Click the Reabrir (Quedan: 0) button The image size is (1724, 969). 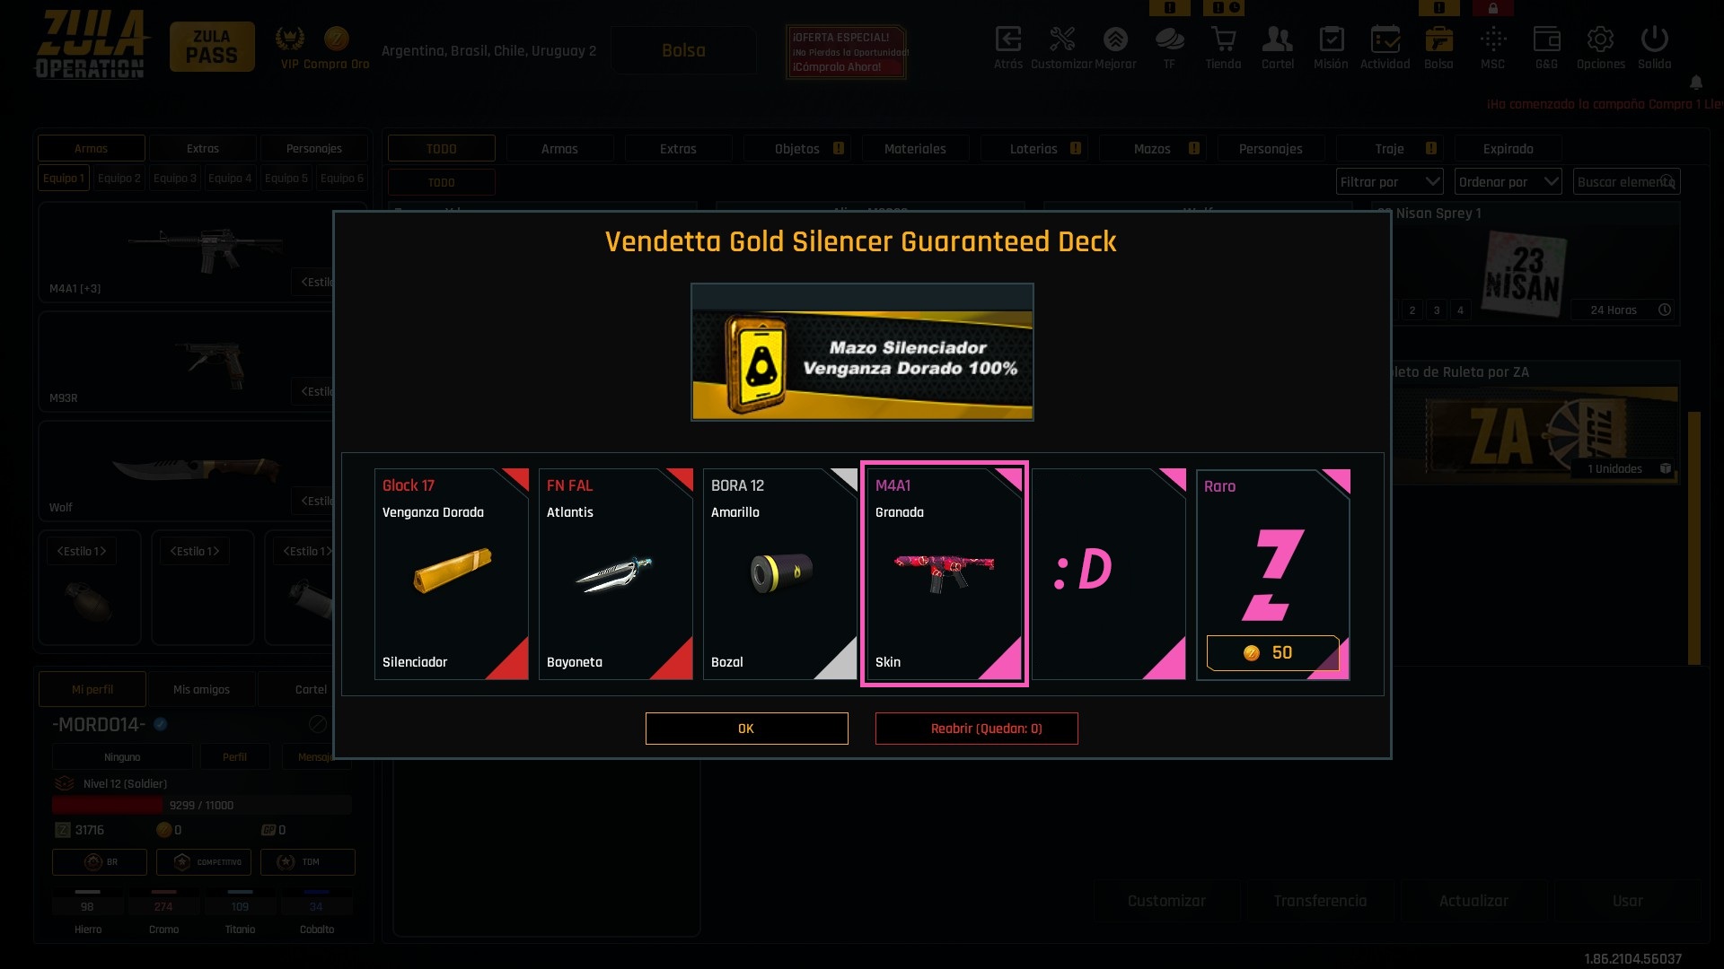[976, 728]
